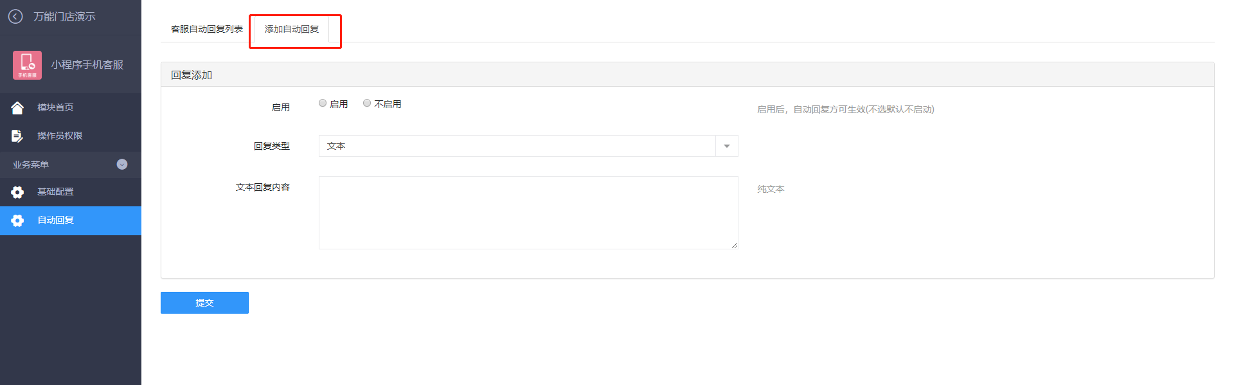Open the 回复类型 dropdown arrow

click(x=727, y=146)
